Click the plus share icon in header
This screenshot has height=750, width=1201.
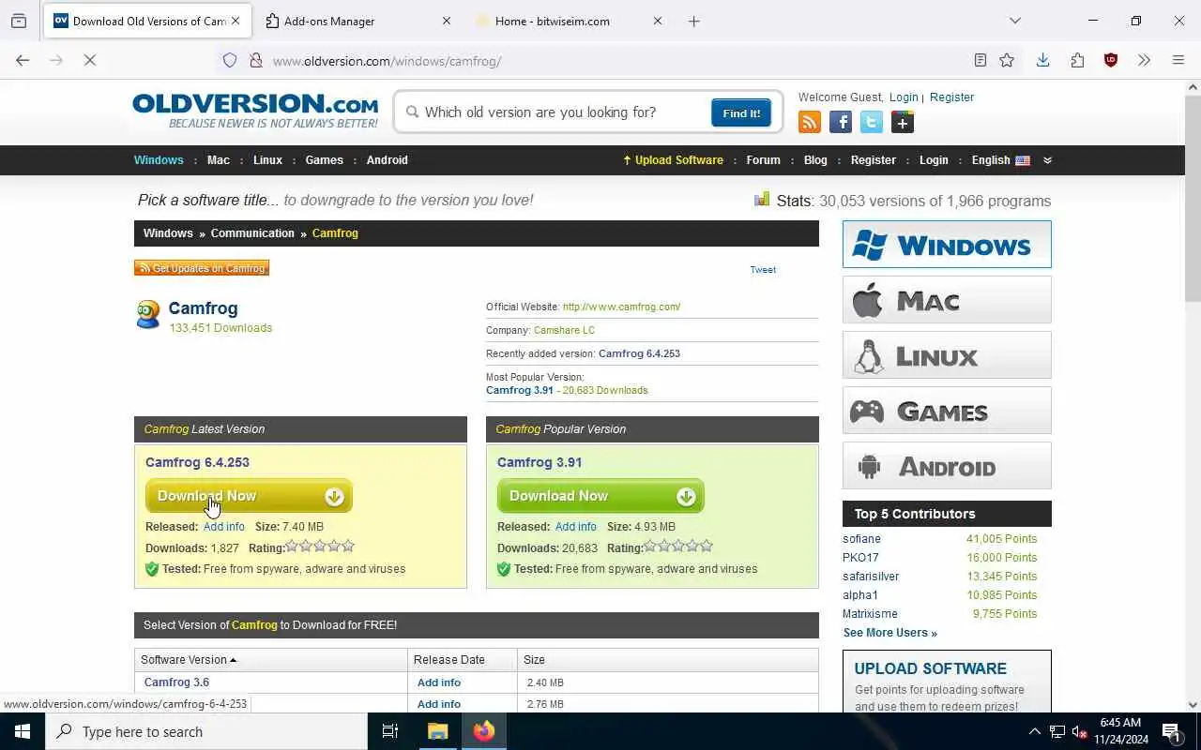click(x=903, y=122)
